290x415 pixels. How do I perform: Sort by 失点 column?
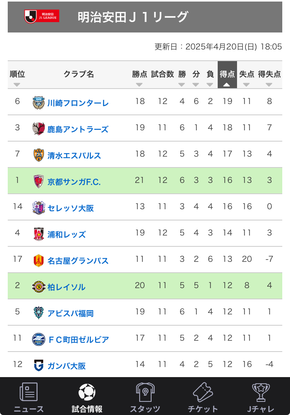coord(247,75)
